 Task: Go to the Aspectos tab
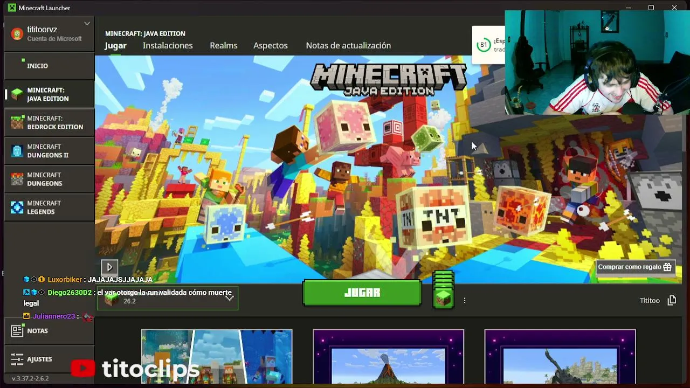271,46
